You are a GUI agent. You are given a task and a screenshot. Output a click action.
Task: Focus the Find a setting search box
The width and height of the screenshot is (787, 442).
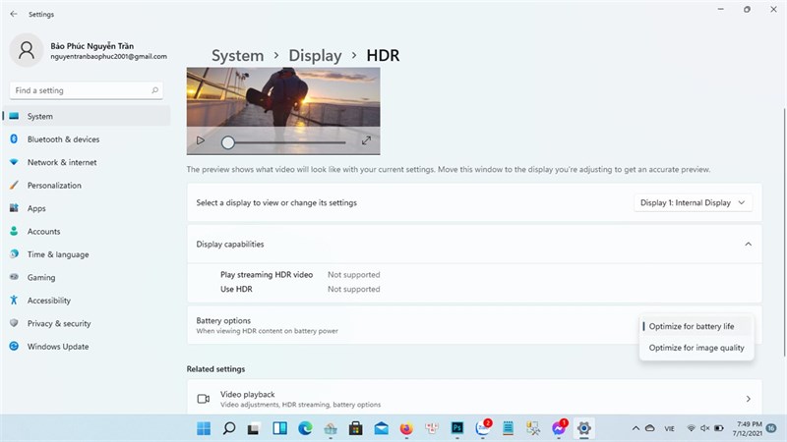(87, 90)
